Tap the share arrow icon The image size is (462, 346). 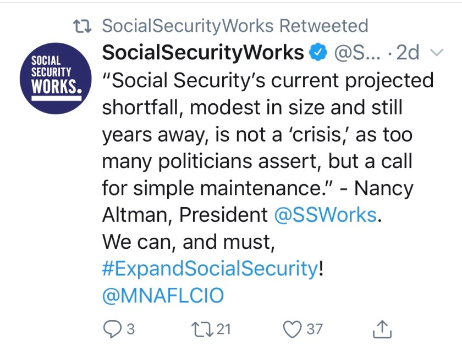(x=382, y=328)
